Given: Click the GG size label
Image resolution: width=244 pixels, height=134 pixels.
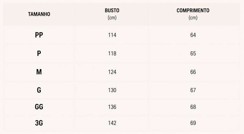Looking at the screenshot, I should [x=39, y=107].
